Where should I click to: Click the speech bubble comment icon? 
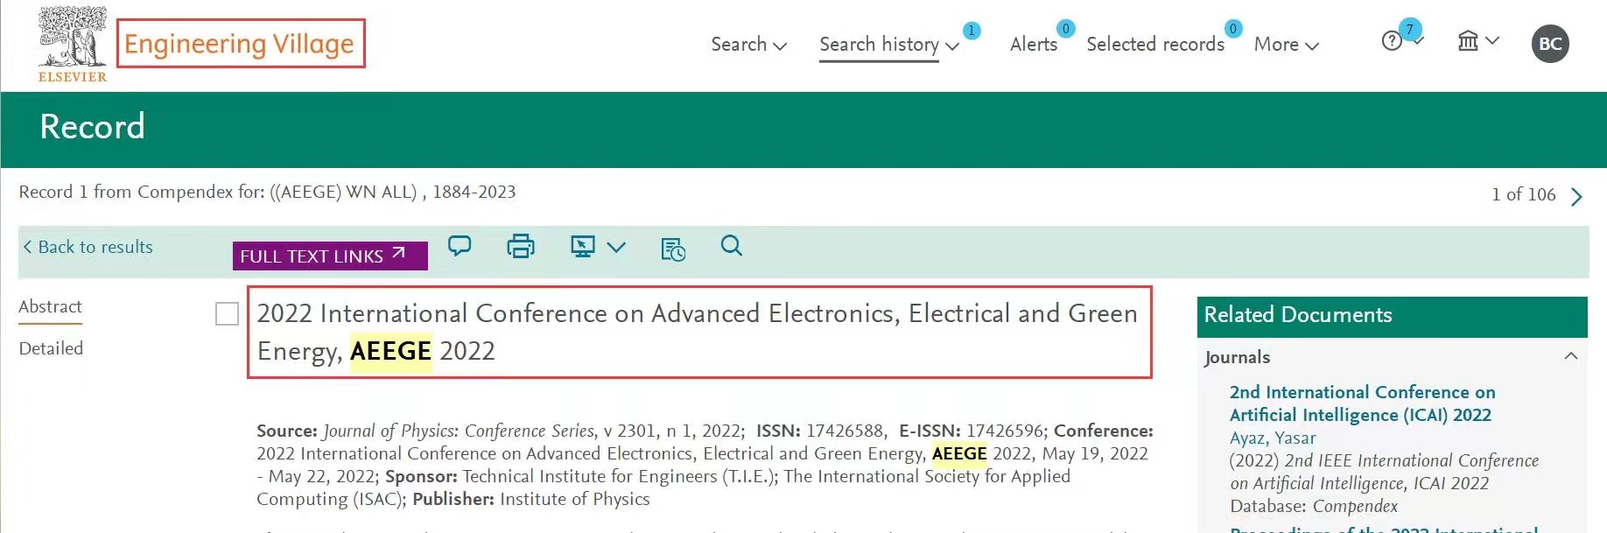[460, 246]
